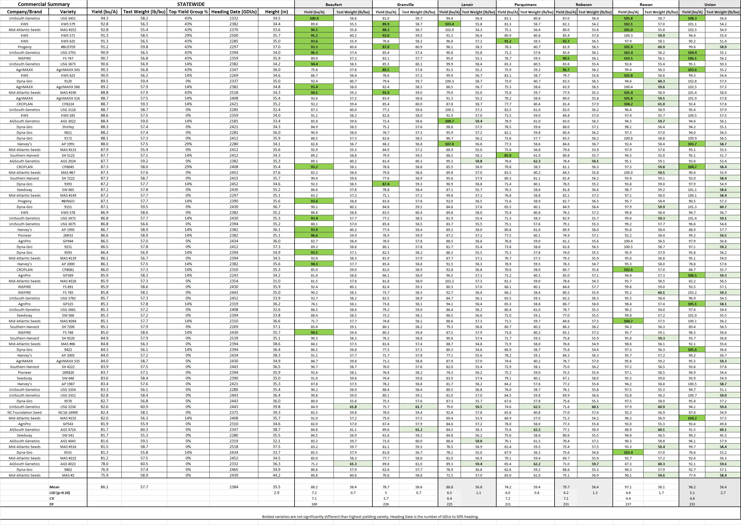Click the Commercial Summary title cell
This screenshot has height=525, width=741.
pos(44,4)
